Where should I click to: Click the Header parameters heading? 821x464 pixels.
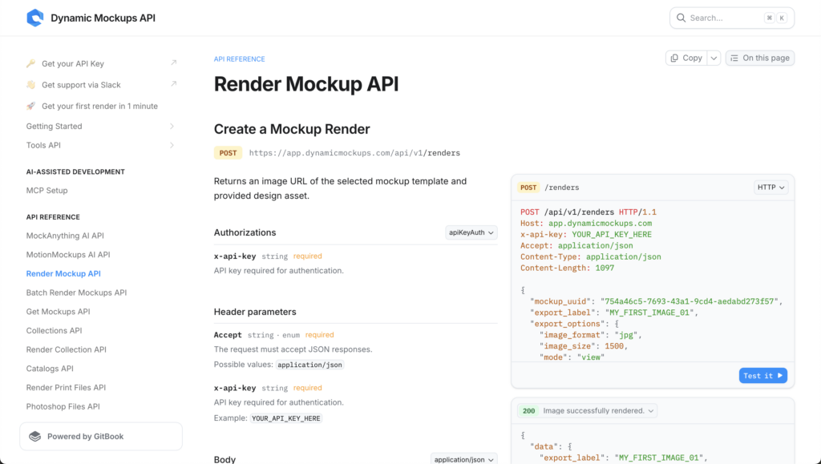pyautogui.click(x=255, y=312)
